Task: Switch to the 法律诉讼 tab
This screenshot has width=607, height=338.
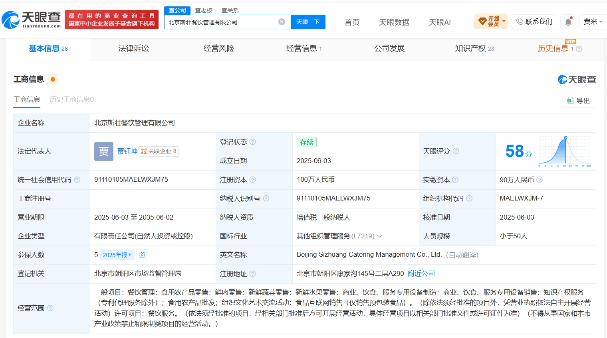Action: (133, 49)
